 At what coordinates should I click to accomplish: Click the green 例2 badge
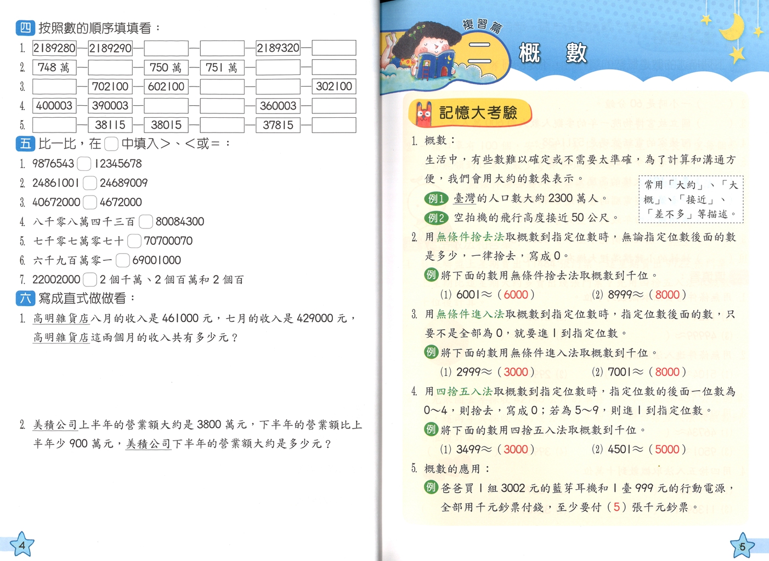[x=436, y=218]
